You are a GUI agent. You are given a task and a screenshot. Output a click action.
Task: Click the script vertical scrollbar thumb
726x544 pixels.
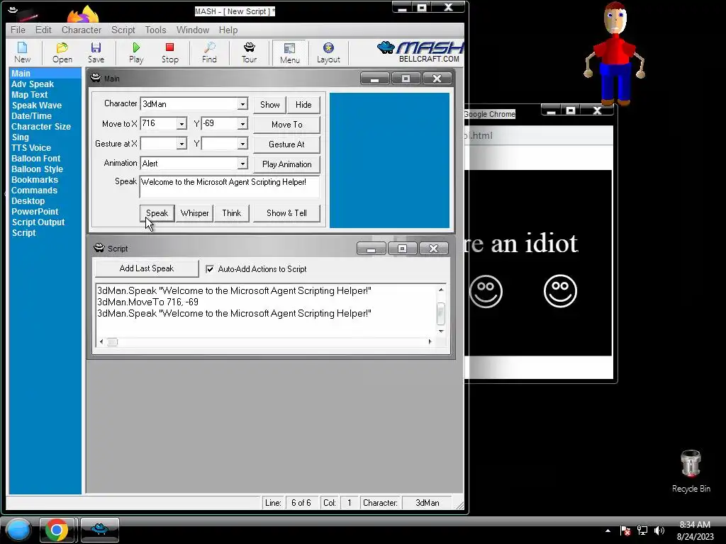pyautogui.click(x=441, y=314)
